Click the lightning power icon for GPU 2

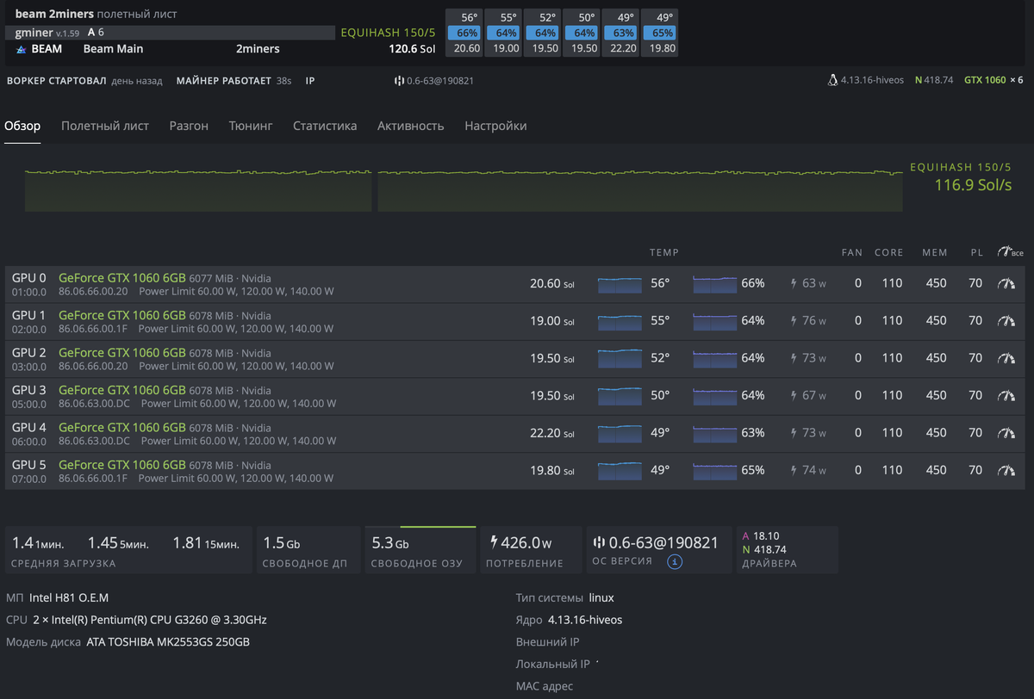pyautogui.click(x=794, y=358)
